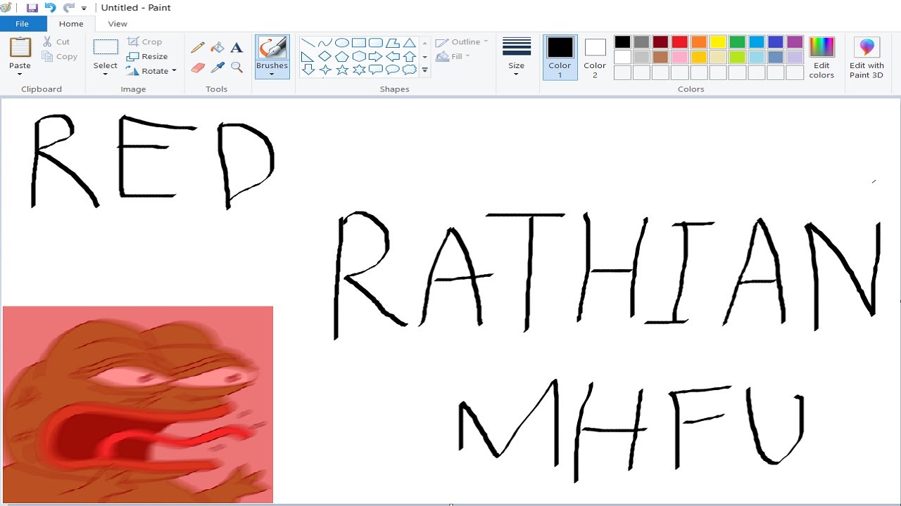Click the Crop button
The height and width of the screenshot is (506, 901).
pos(144,42)
